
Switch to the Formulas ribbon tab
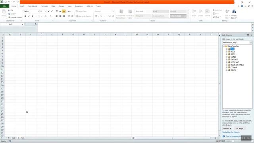(x=44, y=6)
